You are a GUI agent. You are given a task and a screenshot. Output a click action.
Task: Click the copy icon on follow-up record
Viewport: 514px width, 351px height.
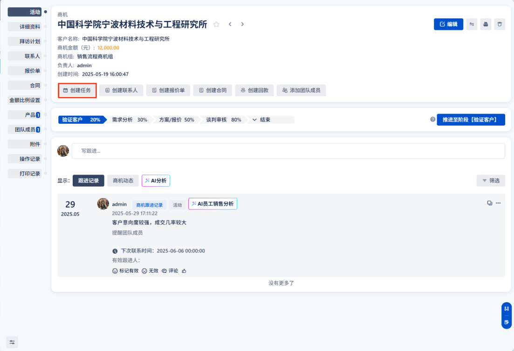(x=490, y=203)
